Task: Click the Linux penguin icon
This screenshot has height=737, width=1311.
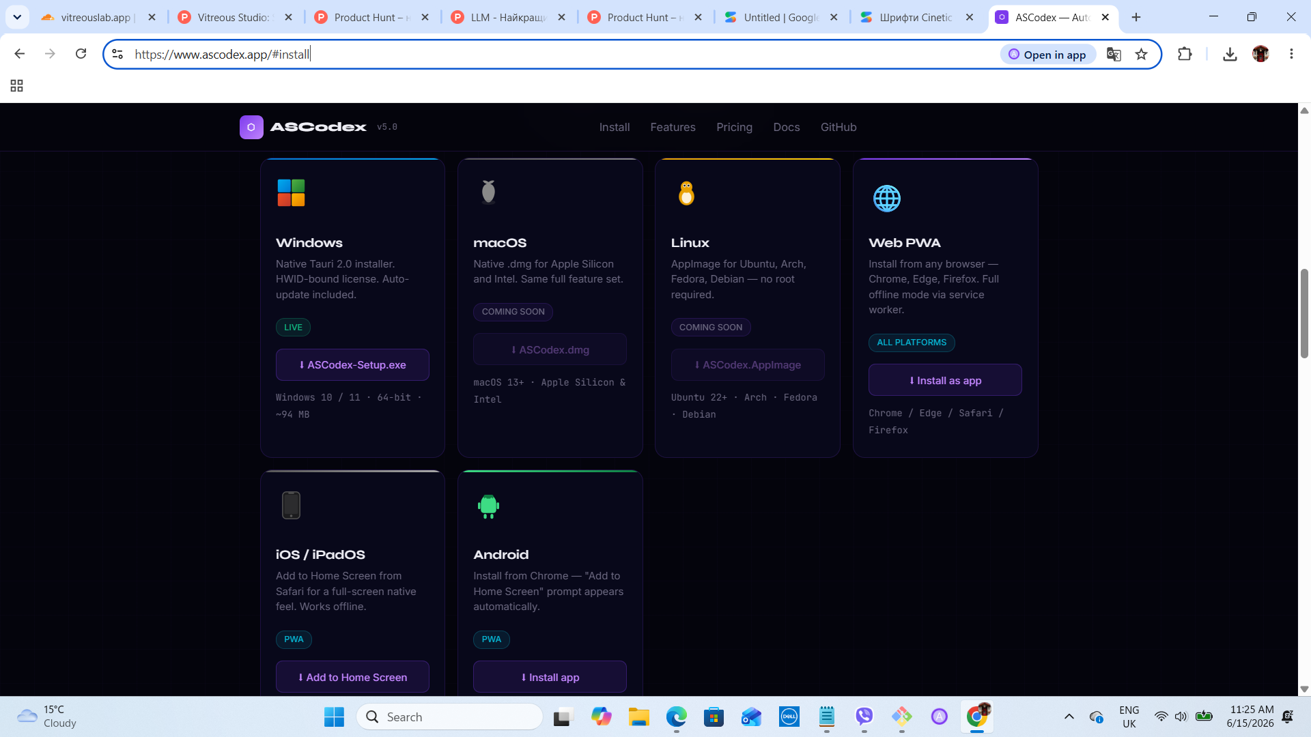Action: coord(686,194)
